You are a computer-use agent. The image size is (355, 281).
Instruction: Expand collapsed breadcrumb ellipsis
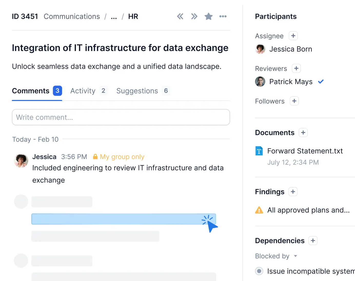pos(114,17)
